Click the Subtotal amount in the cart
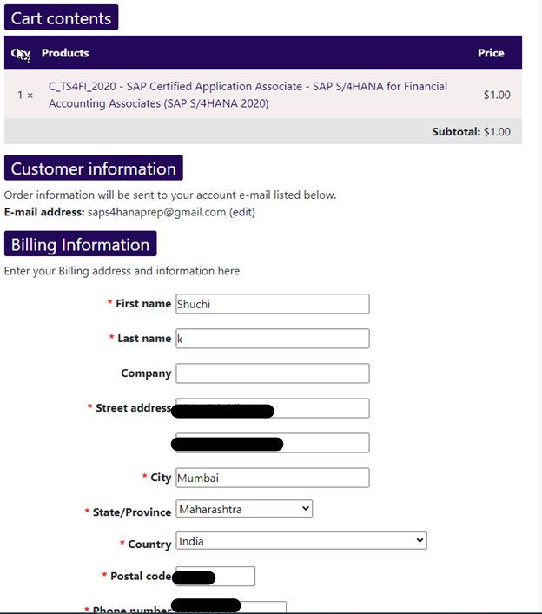 click(497, 132)
